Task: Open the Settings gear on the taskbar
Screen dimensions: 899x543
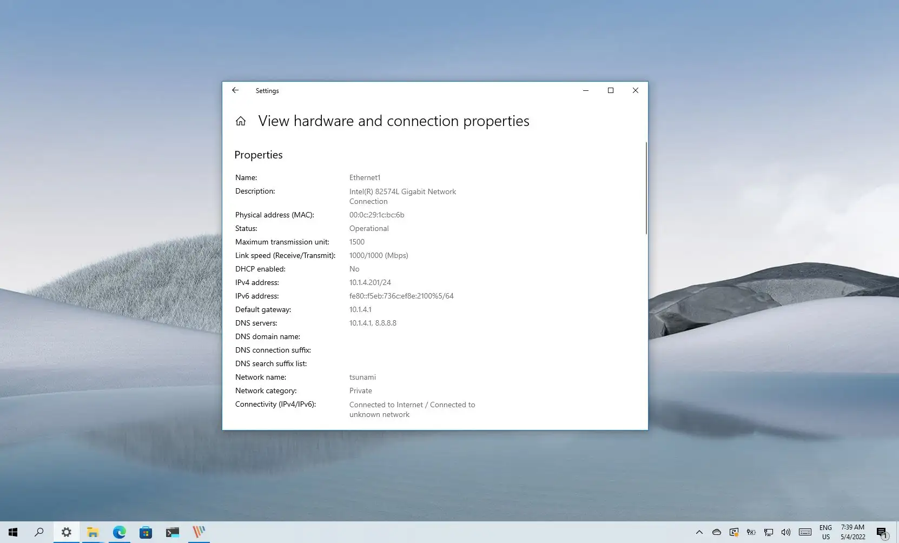Action: click(x=66, y=532)
